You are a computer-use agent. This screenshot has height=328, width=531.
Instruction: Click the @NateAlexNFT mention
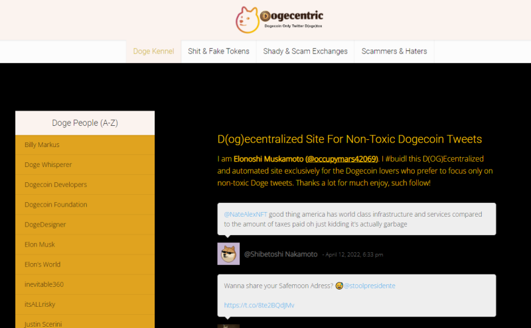246,215
